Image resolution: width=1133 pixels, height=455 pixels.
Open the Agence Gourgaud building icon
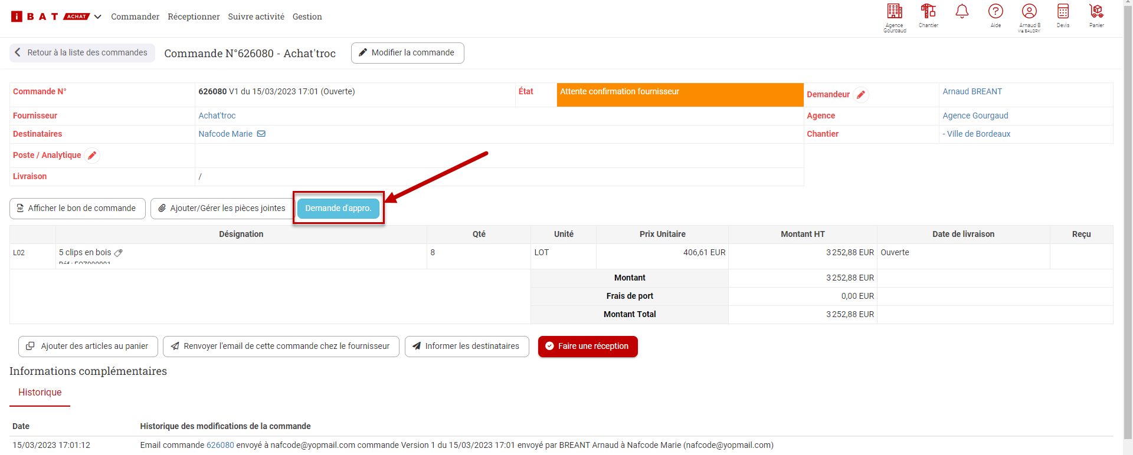click(x=895, y=12)
